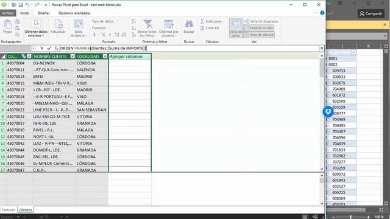Select row 5 header in grid
Screen dimensions: 390x219
pos(2,90)
